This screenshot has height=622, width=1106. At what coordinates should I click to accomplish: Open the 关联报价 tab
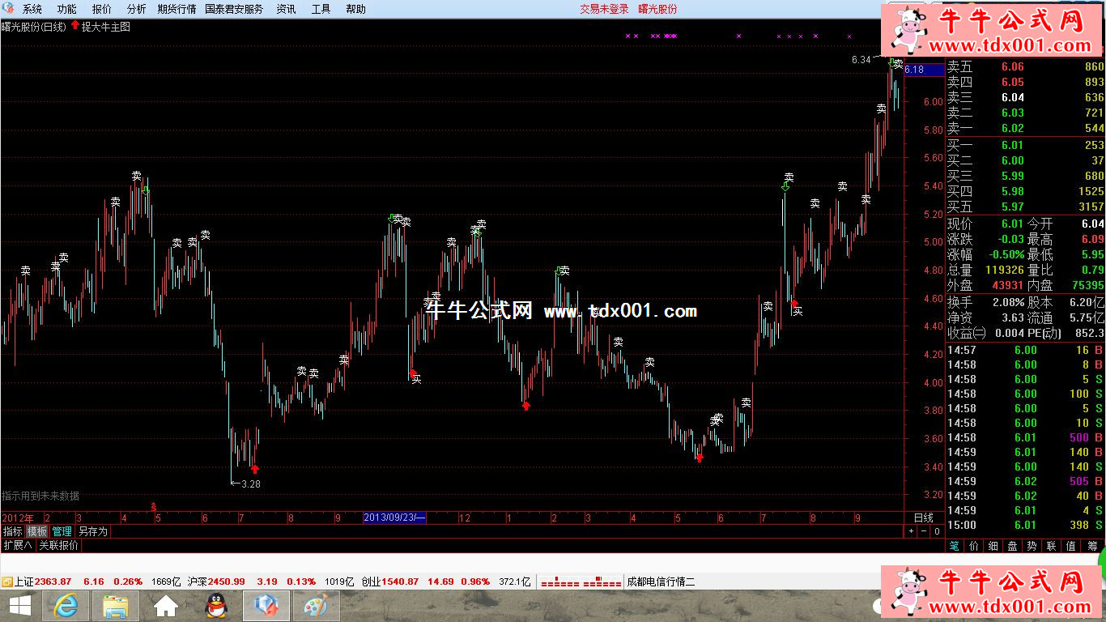click(x=59, y=545)
